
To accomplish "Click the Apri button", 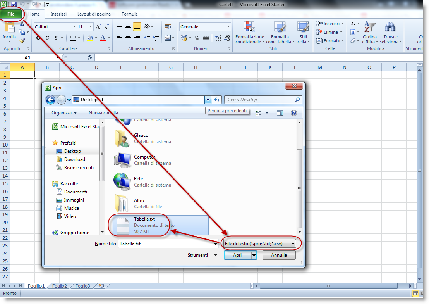I will point(237,255).
